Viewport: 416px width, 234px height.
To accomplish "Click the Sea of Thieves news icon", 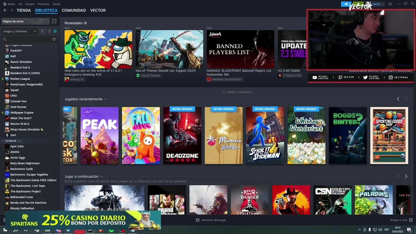I will [x=138, y=75].
